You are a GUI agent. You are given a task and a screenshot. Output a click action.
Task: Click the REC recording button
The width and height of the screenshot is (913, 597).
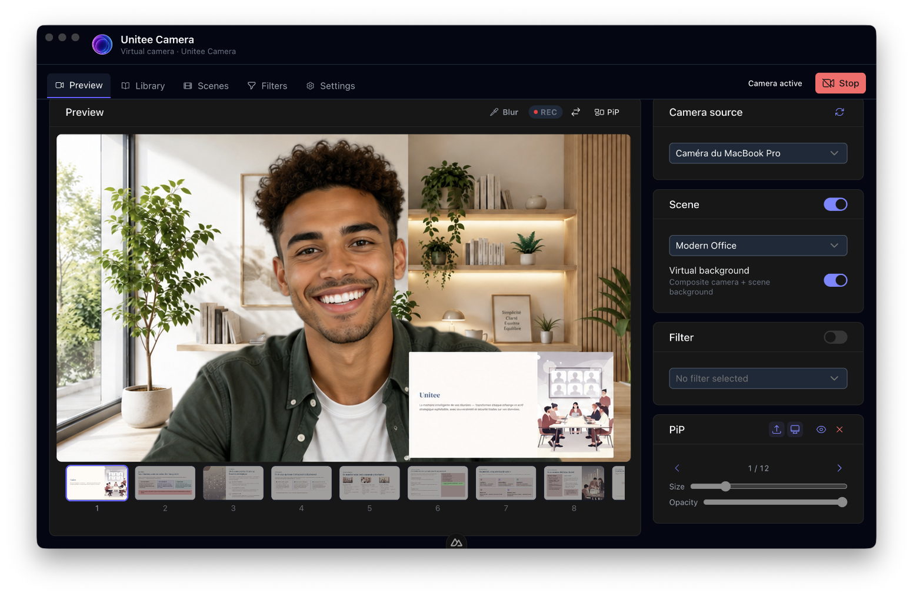(x=545, y=112)
